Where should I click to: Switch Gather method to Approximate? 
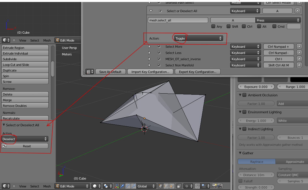(x=292, y=161)
